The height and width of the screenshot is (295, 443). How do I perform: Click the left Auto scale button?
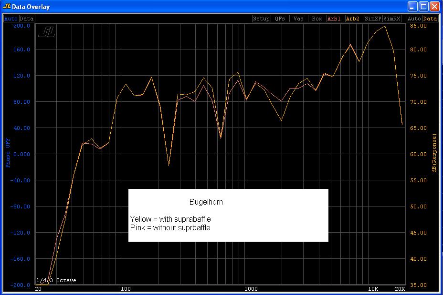pyautogui.click(x=11, y=19)
